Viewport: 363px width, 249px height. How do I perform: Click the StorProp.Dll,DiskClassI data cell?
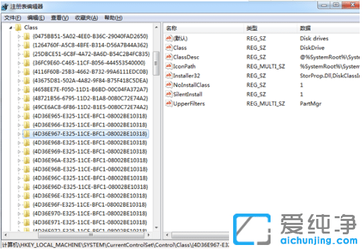click(x=330, y=76)
